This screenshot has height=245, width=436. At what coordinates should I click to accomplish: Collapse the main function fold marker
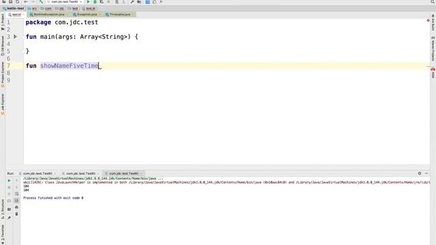point(23,37)
